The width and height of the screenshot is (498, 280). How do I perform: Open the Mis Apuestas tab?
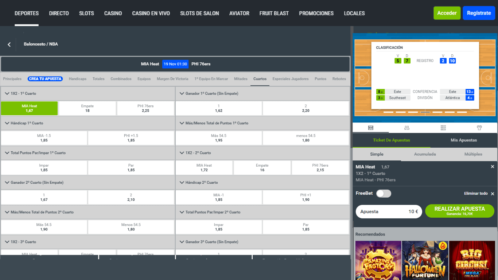click(464, 140)
